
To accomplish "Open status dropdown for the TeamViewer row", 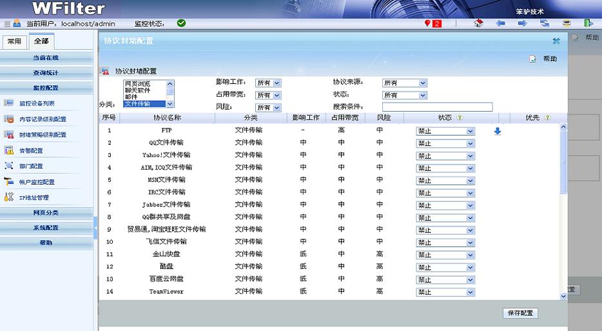I will (x=445, y=292).
